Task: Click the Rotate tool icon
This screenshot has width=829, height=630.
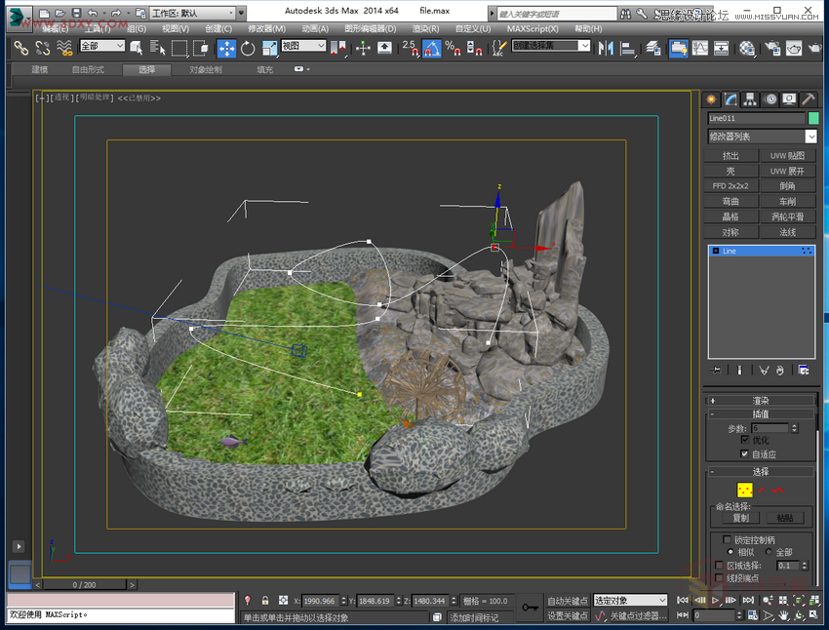Action: coord(248,48)
